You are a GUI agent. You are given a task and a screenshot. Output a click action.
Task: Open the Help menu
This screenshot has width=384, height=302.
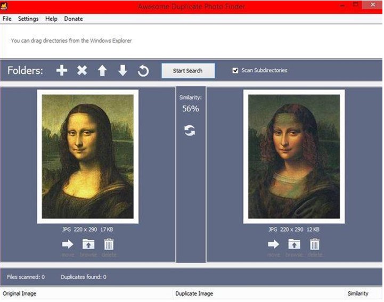pyautogui.click(x=51, y=19)
